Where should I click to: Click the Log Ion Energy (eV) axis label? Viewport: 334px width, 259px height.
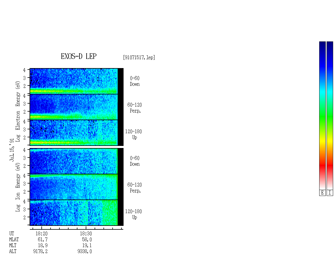point(18,187)
